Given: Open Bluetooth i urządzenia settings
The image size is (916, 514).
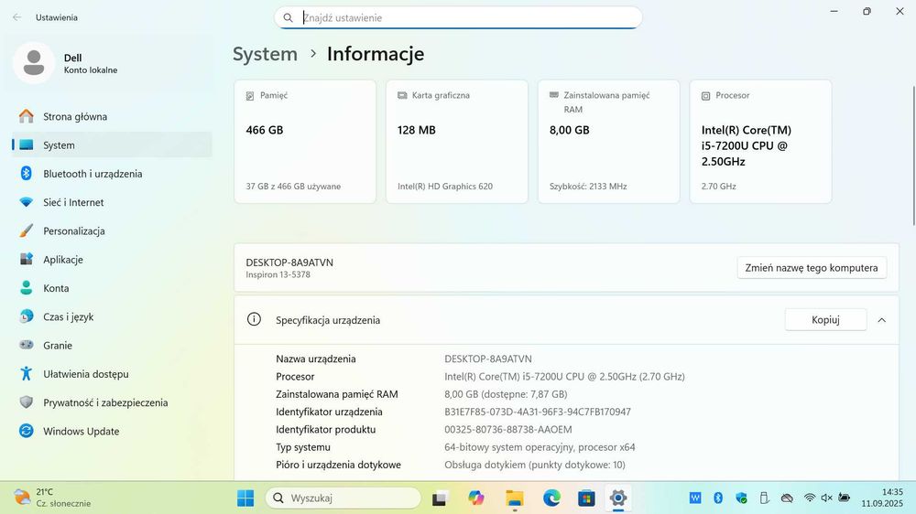Looking at the screenshot, I should [x=112, y=174].
